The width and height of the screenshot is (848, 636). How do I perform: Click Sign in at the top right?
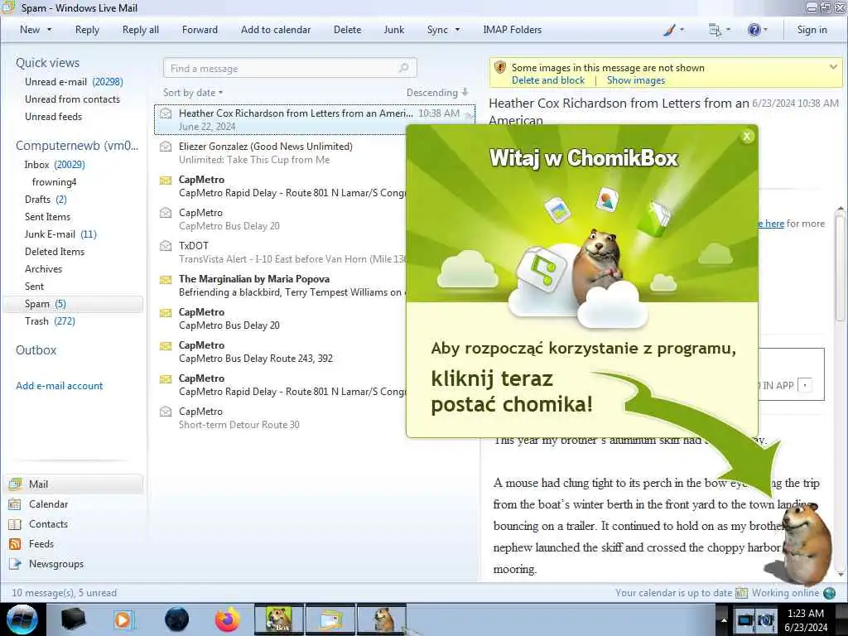pyautogui.click(x=812, y=30)
